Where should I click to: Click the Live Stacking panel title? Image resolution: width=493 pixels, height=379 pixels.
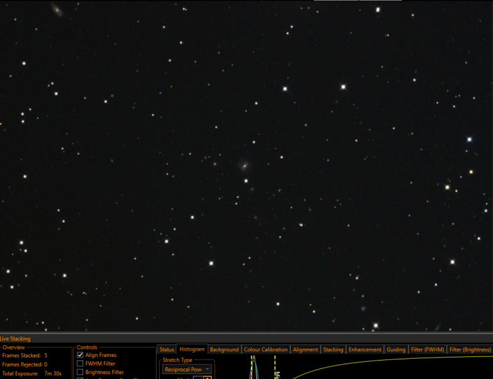15,339
